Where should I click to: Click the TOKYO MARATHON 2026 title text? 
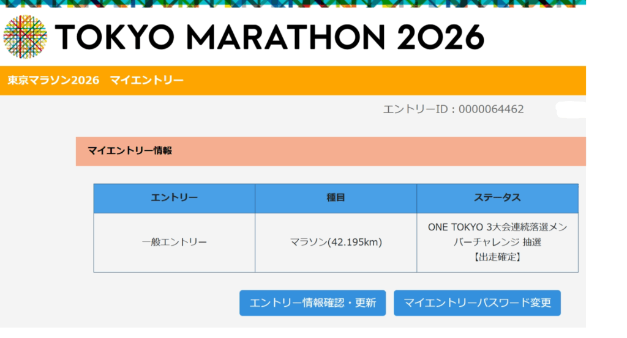click(x=269, y=37)
